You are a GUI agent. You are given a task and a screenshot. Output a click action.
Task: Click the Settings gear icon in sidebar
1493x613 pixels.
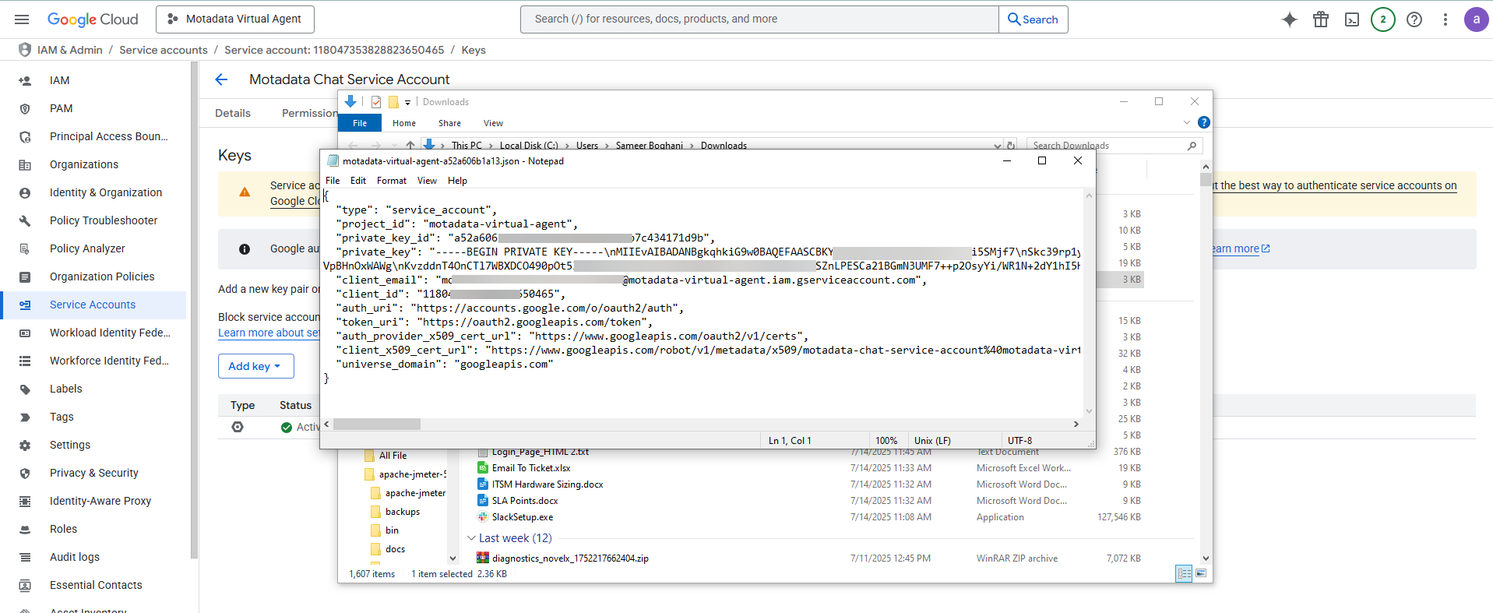point(25,445)
